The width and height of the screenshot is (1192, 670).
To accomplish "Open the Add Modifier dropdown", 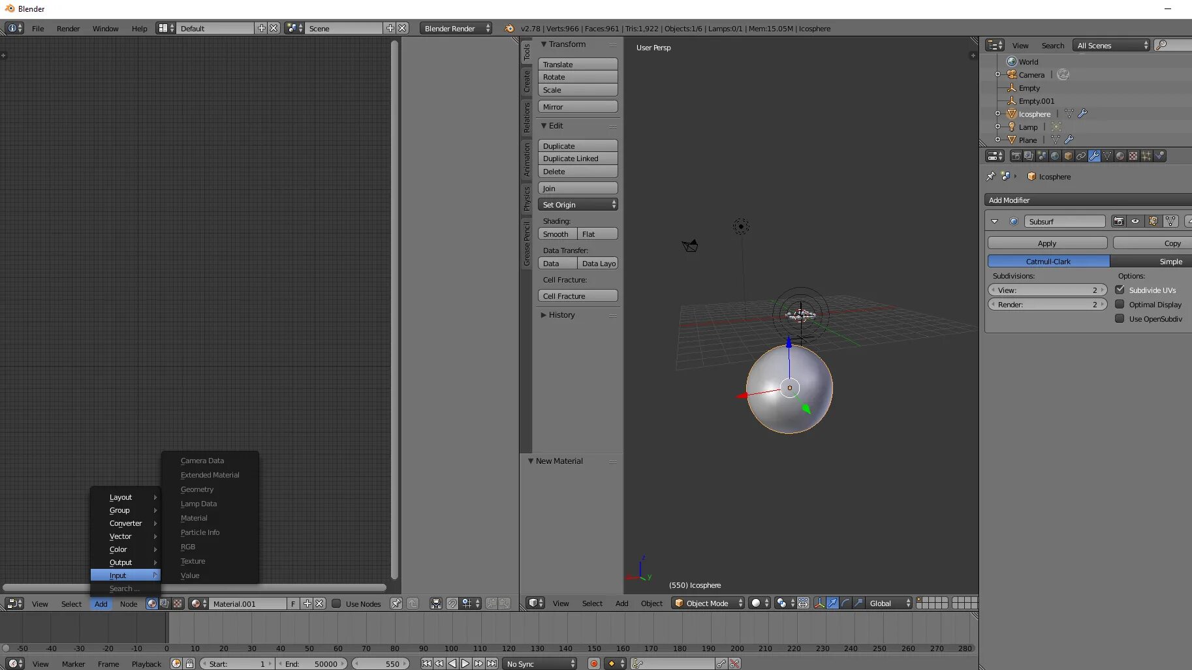I will [1088, 200].
